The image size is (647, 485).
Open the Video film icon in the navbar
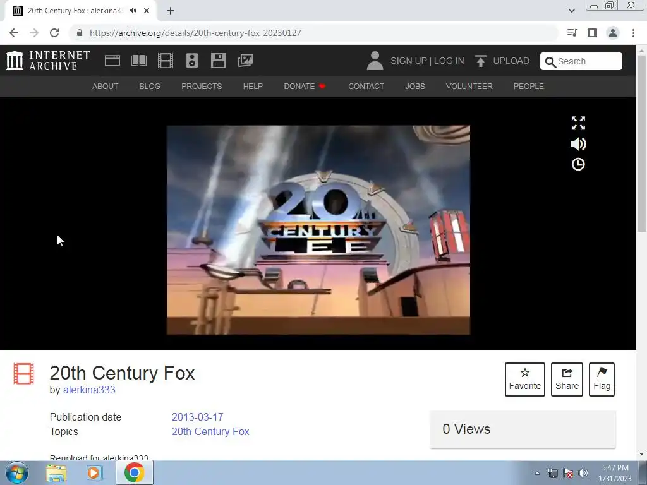point(166,61)
